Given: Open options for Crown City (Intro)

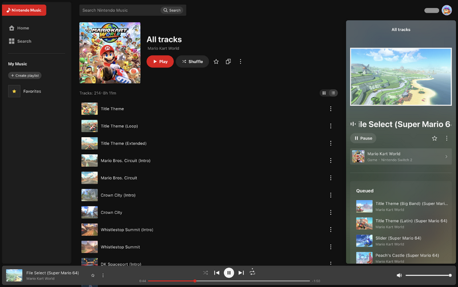Looking at the screenshot, I should point(331,195).
